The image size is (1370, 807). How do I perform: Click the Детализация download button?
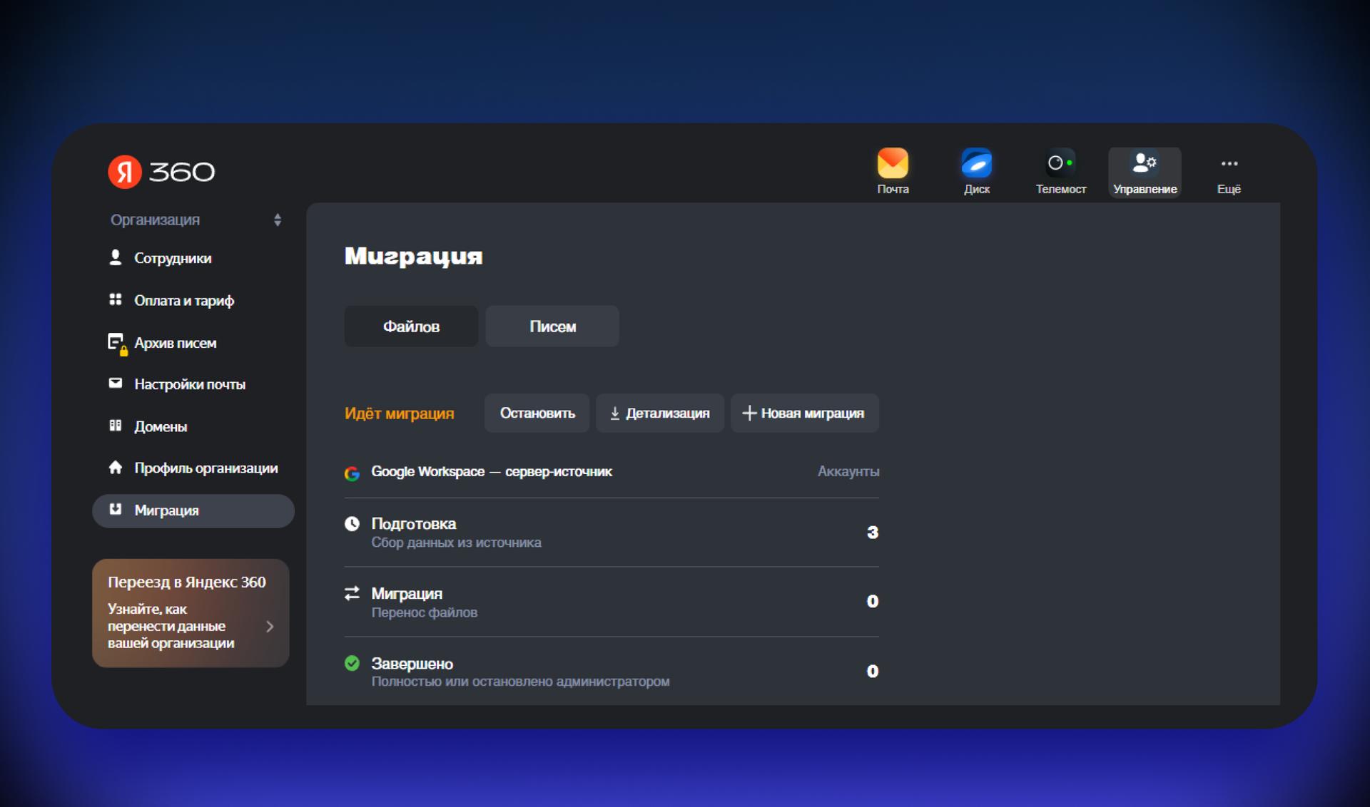coord(660,413)
